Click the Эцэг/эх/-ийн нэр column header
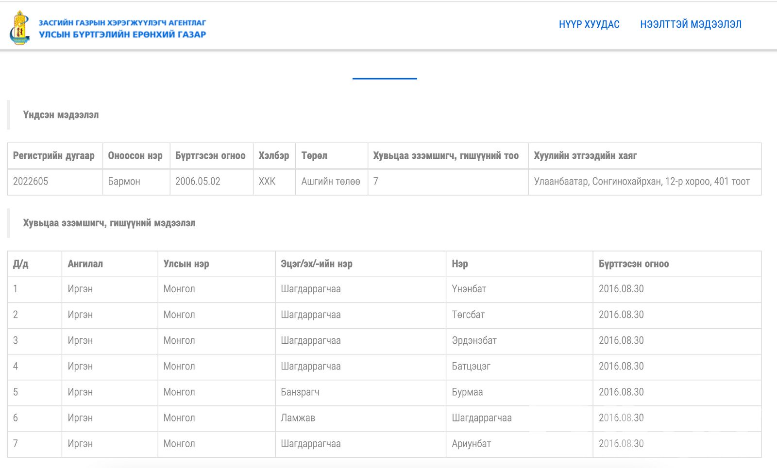This screenshot has height=468, width=777. pyautogui.click(x=317, y=264)
